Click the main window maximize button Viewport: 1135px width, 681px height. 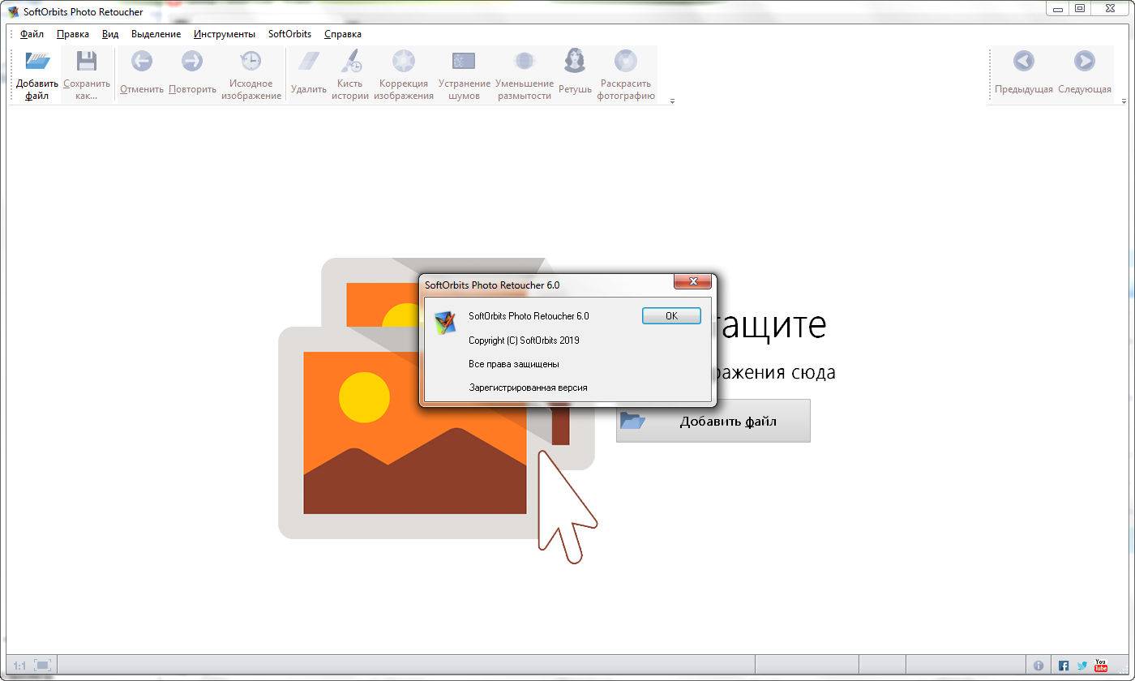coord(1079,8)
